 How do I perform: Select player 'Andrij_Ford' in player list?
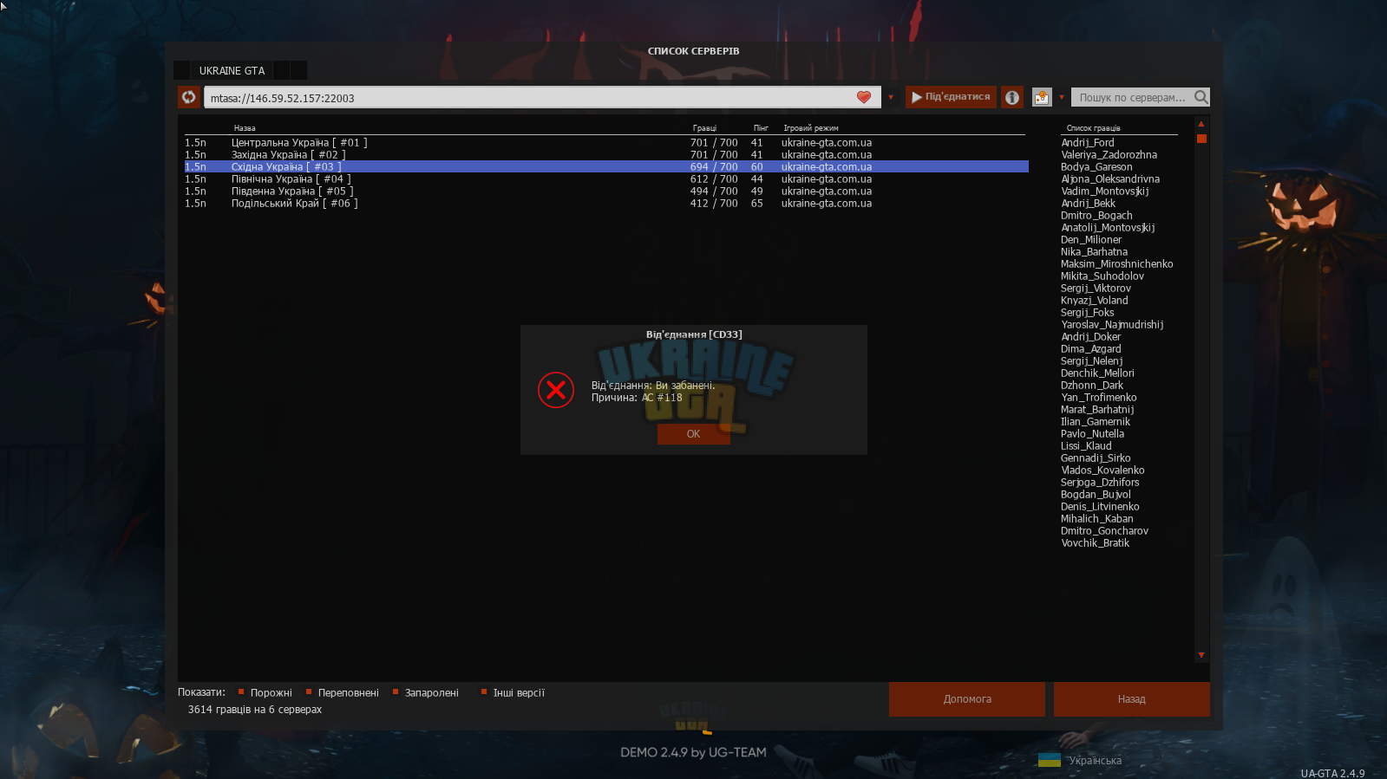pyautogui.click(x=1088, y=142)
